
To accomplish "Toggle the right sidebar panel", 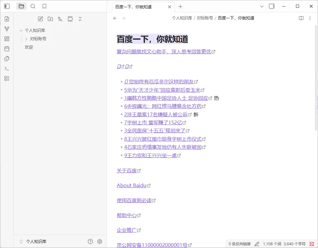I will [x=271, y=6].
